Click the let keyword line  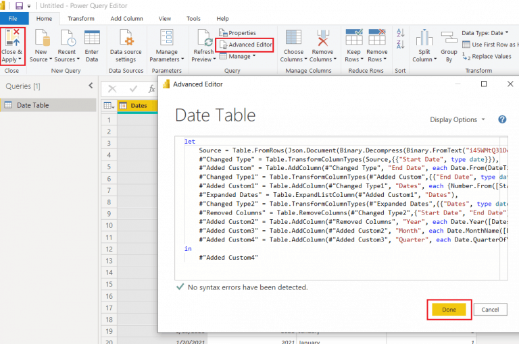coord(190,142)
